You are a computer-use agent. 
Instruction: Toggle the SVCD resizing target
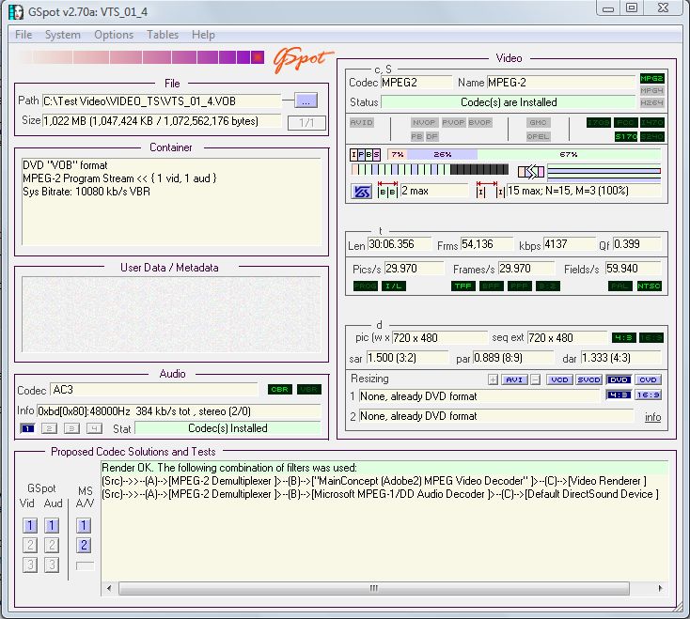[x=588, y=379]
